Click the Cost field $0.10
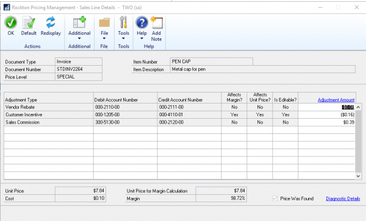 pos(81,198)
